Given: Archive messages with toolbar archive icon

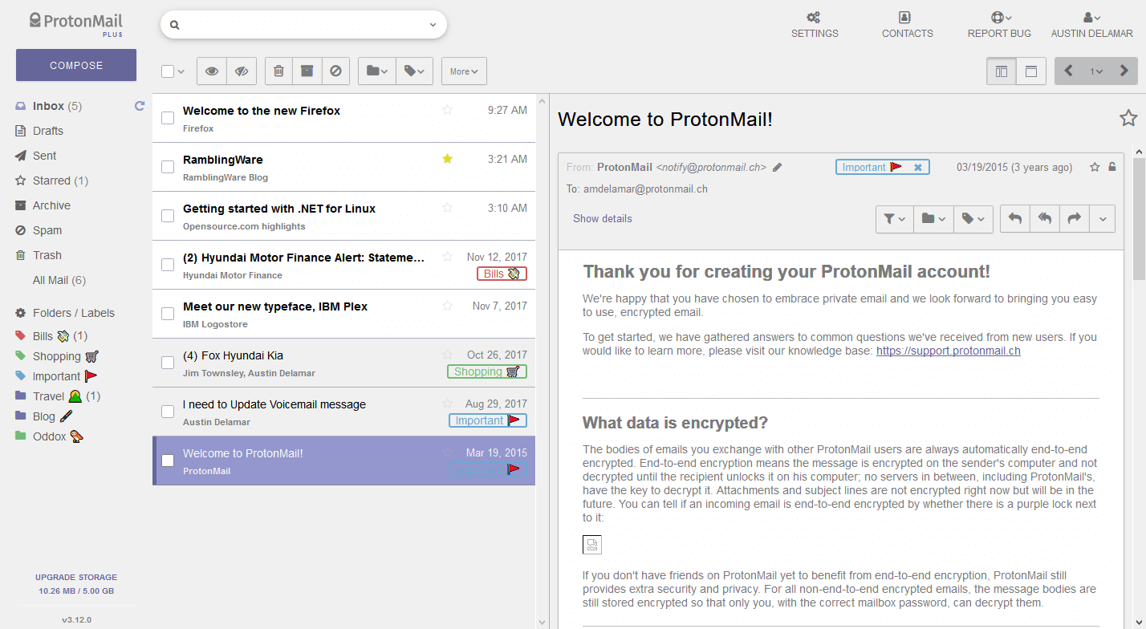Looking at the screenshot, I should point(307,71).
